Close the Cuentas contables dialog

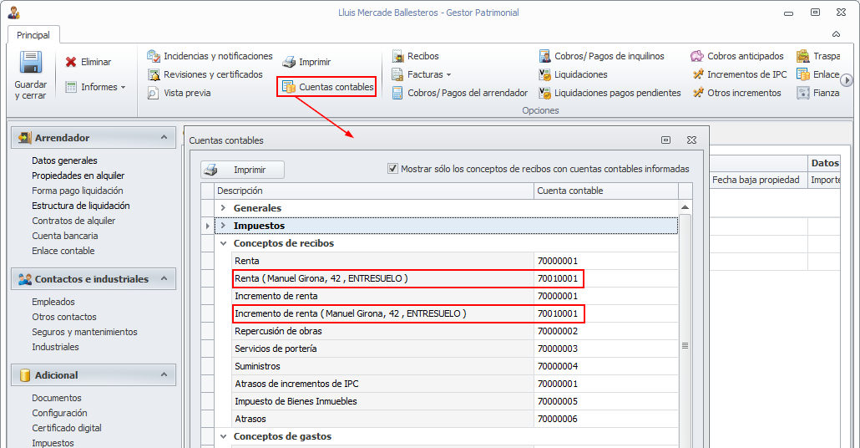tap(691, 140)
